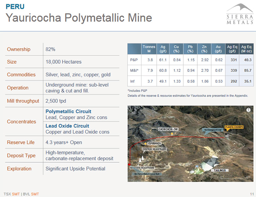Click the 'Concentrates' row label
Viewport: 256px width, 197px height.
[x=22, y=122]
